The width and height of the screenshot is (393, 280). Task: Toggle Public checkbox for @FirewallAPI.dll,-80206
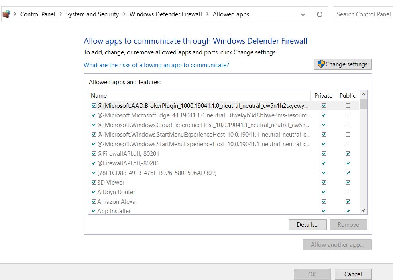[x=348, y=163]
